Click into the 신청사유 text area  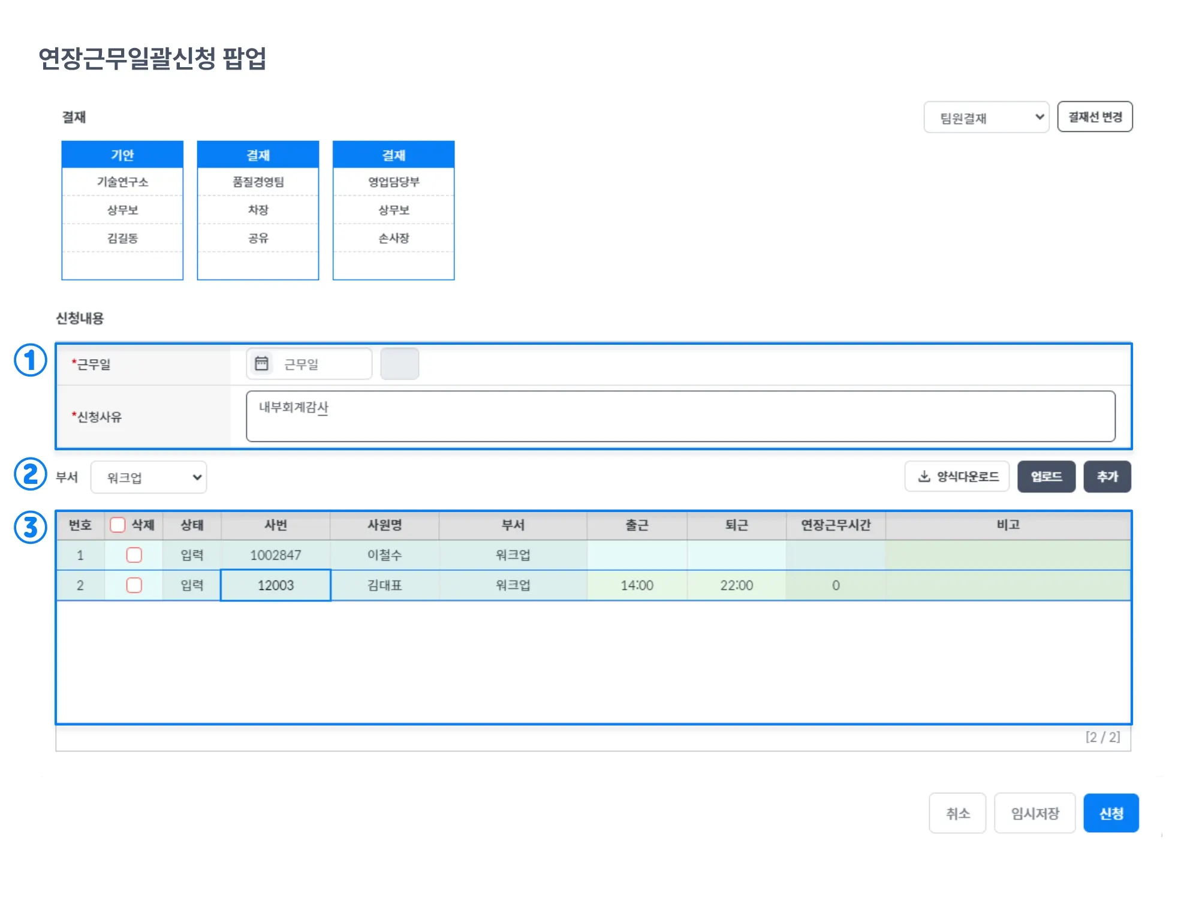(680, 417)
